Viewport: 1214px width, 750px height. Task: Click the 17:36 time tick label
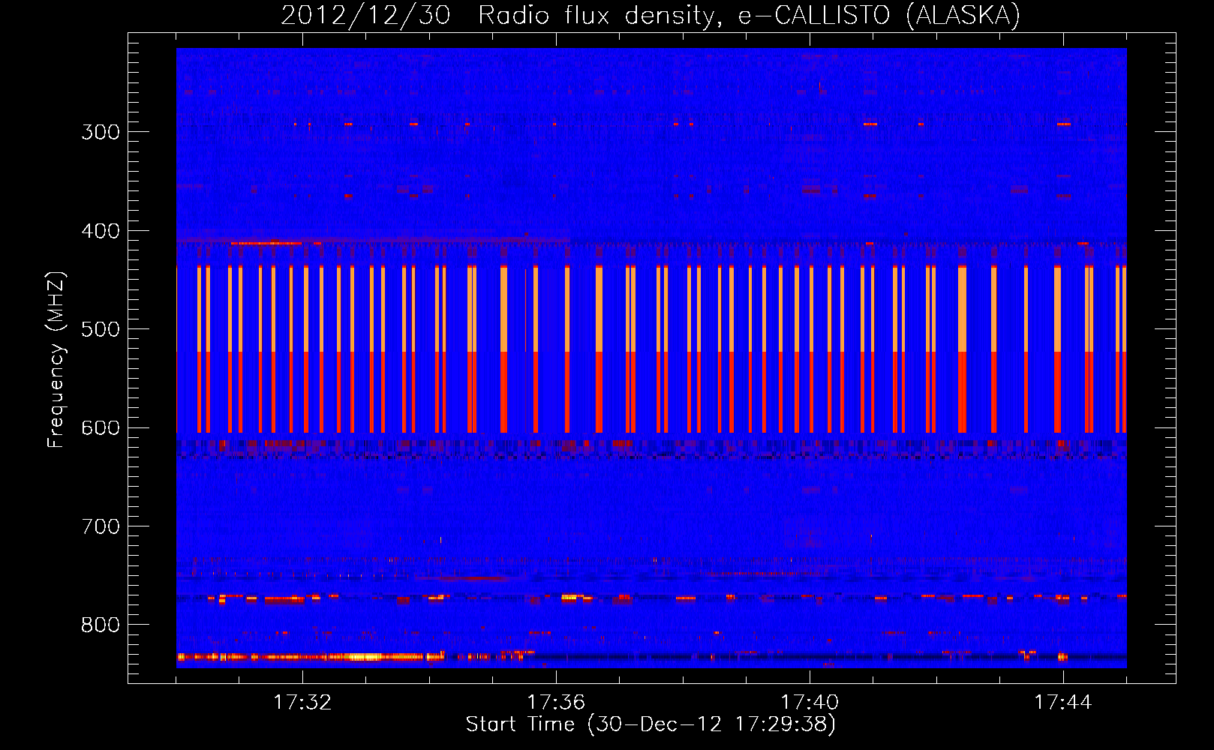click(556, 702)
